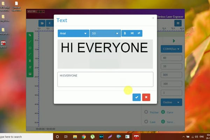Click the field showing 800

pyautogui.click(x=171, y=75)
